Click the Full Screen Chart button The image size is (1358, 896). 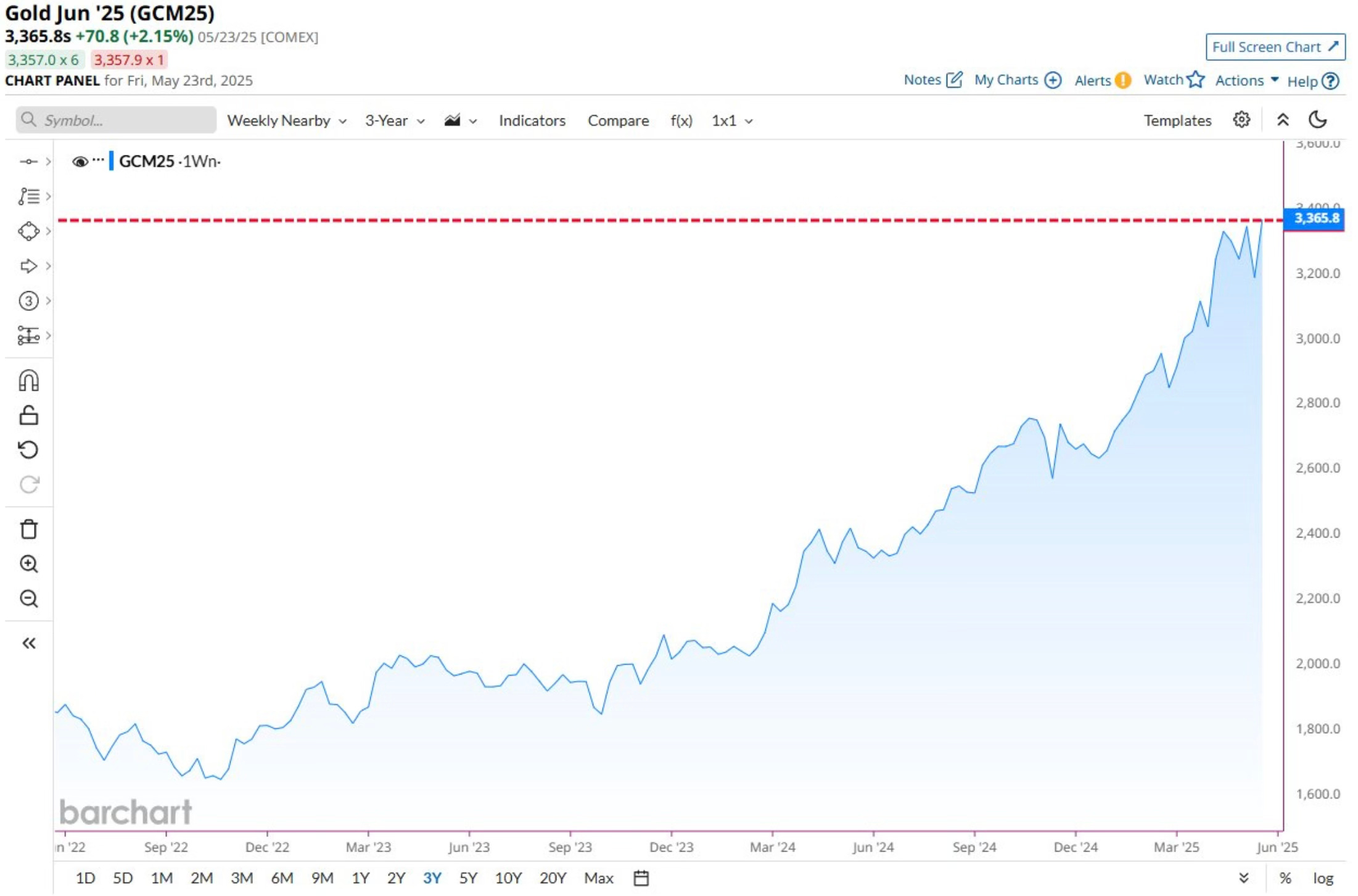tap(1275, 47)
